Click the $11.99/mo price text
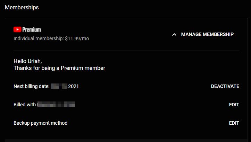The height and width of the screenshot is (142, 251). (77, 38)
